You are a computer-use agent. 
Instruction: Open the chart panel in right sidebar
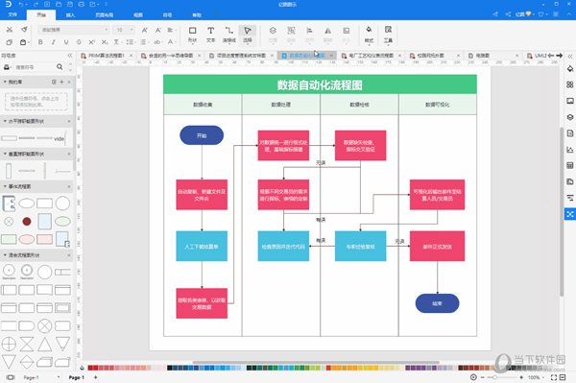coord(569,150)
